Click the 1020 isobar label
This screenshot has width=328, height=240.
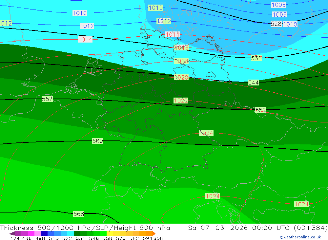[181, 78]
